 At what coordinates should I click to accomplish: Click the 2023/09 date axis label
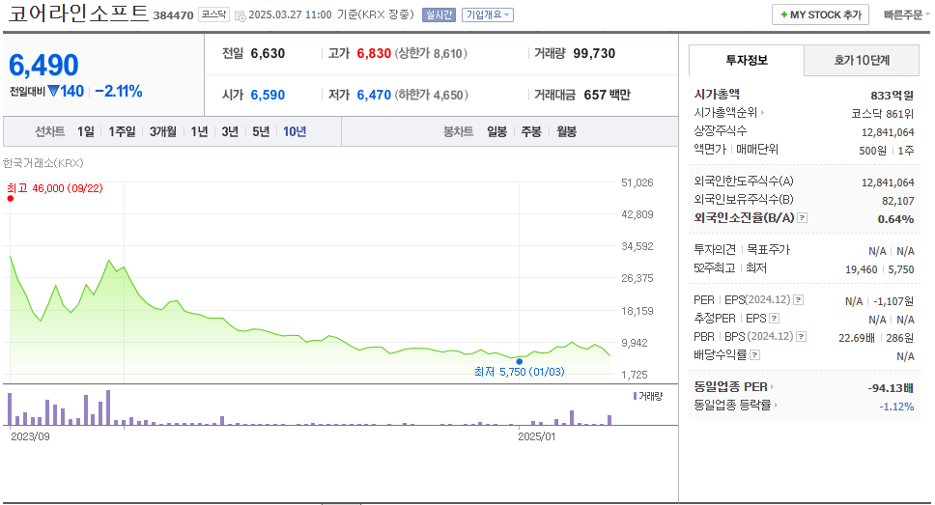pyautogui.click(x=30, y=436)
